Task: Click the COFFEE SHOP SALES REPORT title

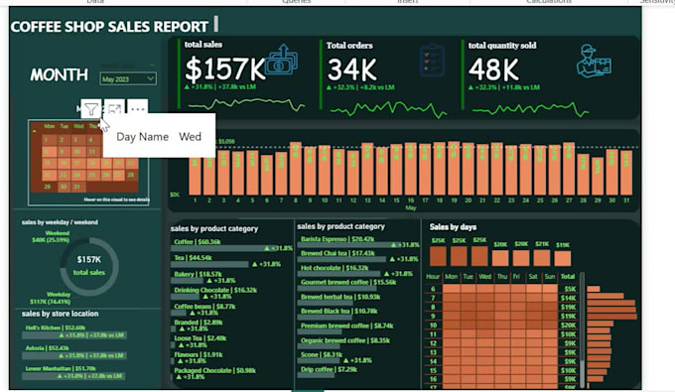Action: pyautogui.click(x=109, y=27)
